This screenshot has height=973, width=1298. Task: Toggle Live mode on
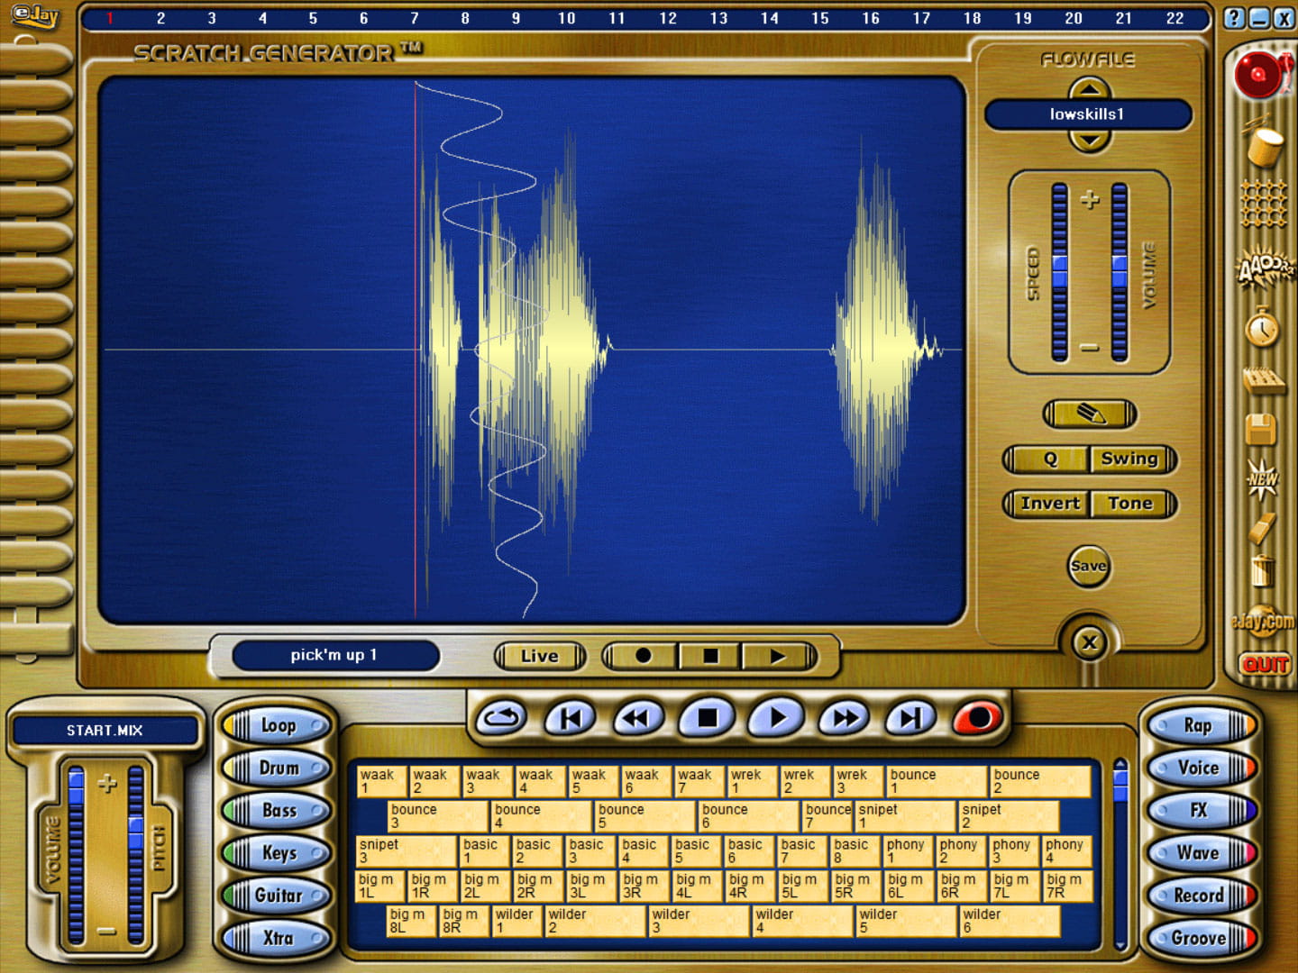539,656
